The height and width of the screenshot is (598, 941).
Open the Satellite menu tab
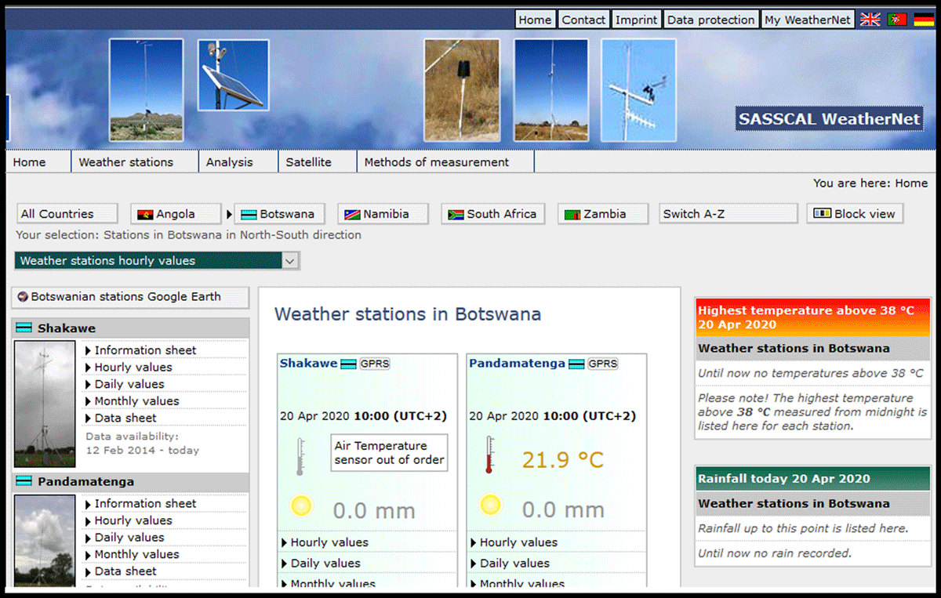pos(308,162)
